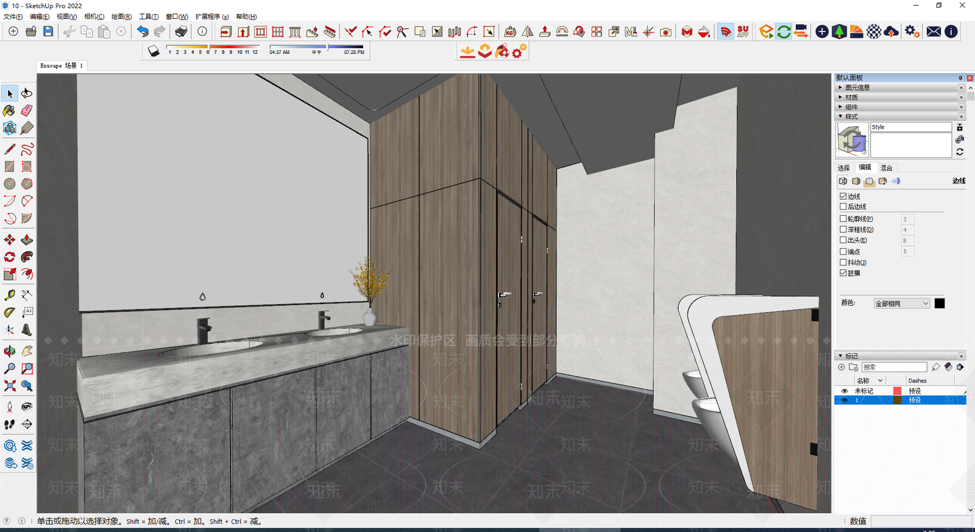The width and height of the screenshot is (975, 532).
Task: Select the Pencil line tool
Action: 10,149
